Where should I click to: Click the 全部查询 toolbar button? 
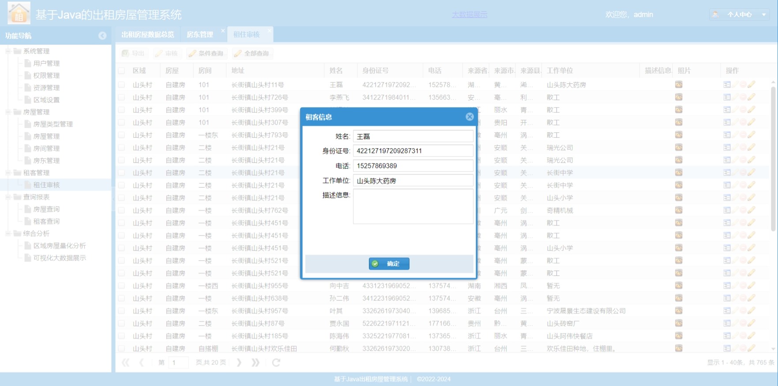click(252, 53)
